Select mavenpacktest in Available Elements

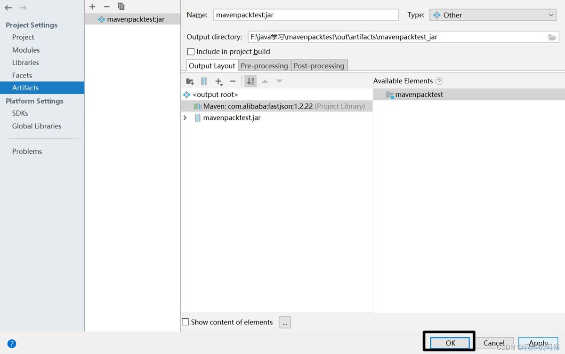click(x=469, y=94)
